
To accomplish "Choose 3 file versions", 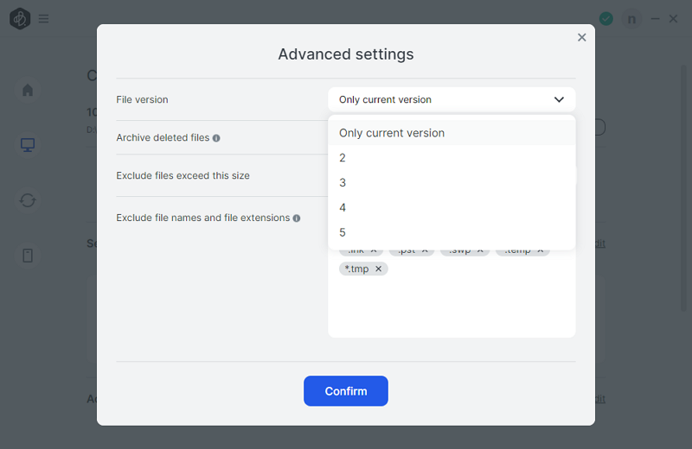I will point(452,183).
